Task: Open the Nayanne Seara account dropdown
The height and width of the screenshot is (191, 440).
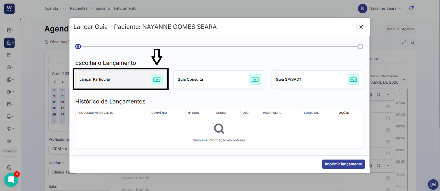Action: click(386, 8)
